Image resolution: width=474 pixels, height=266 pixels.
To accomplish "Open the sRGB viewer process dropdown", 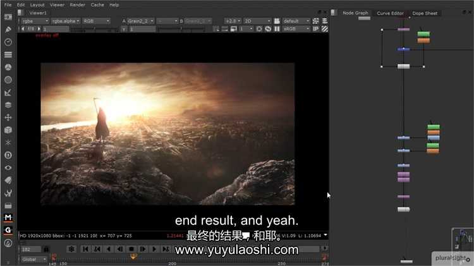I will 296,28.
